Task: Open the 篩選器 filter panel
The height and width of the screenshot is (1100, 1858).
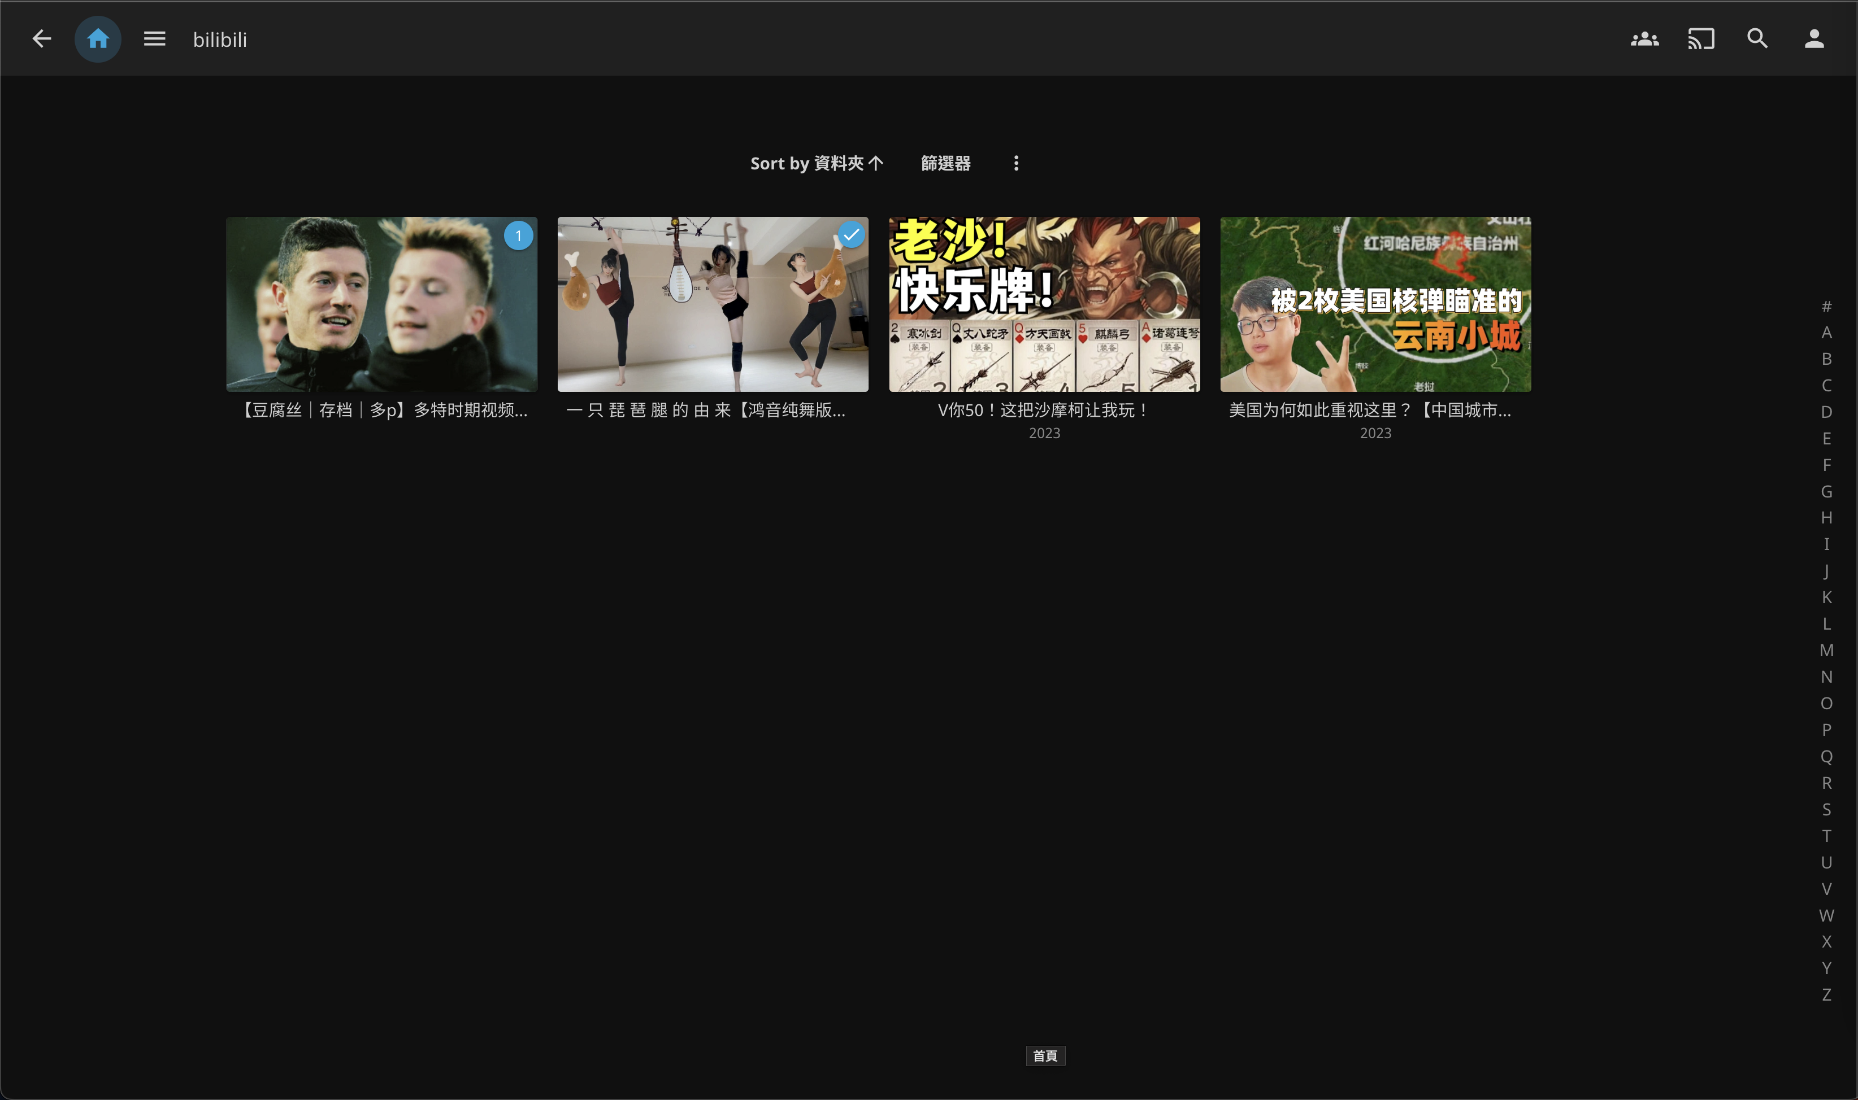Action: tap(946, 163)
